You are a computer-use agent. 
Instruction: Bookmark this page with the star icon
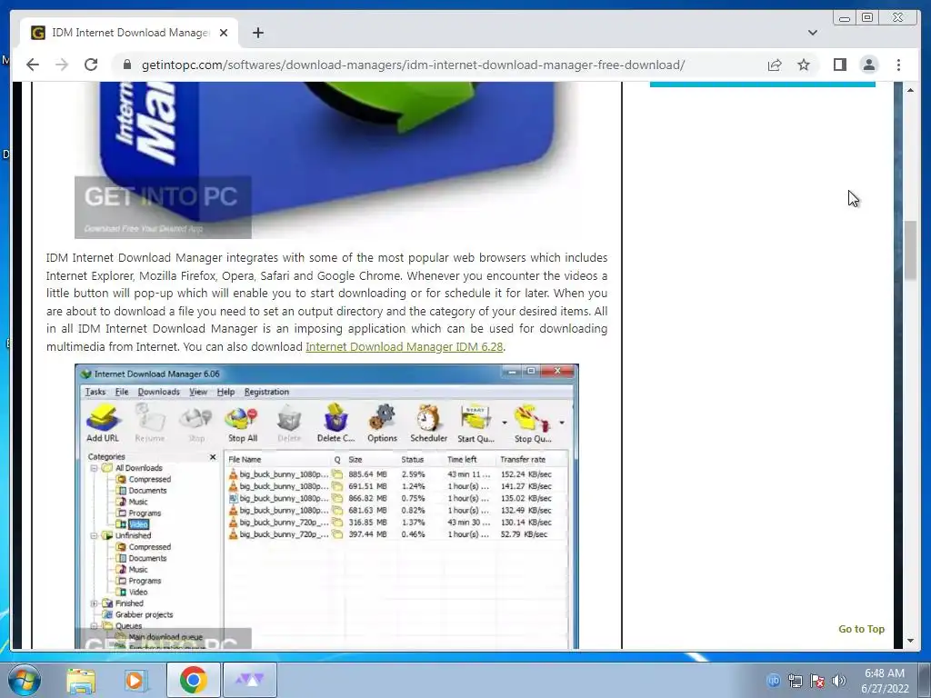[804, 65]
